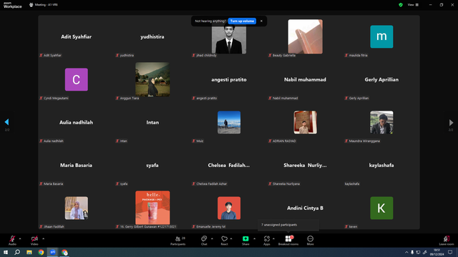Click the kaylashafa participant name

tap(381, 165)
